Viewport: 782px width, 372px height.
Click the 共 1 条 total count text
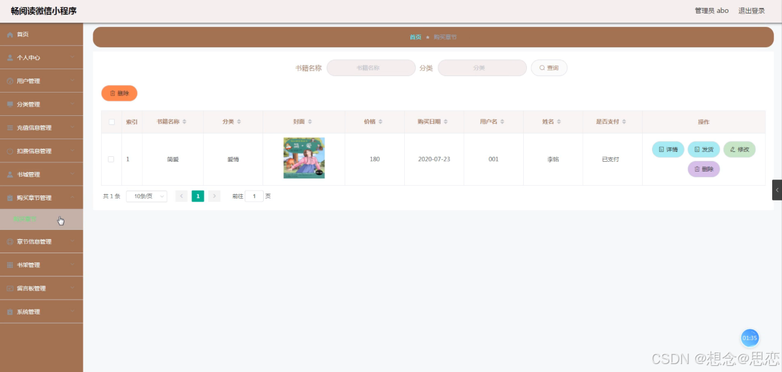click(x=112, y=196)
